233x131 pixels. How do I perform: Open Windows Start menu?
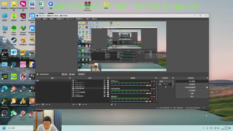coord(4,128)
